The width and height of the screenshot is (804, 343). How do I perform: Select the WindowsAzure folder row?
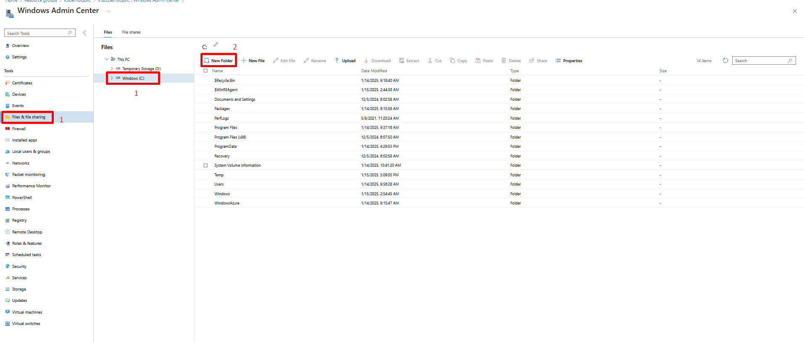click(x=499, y=203)
